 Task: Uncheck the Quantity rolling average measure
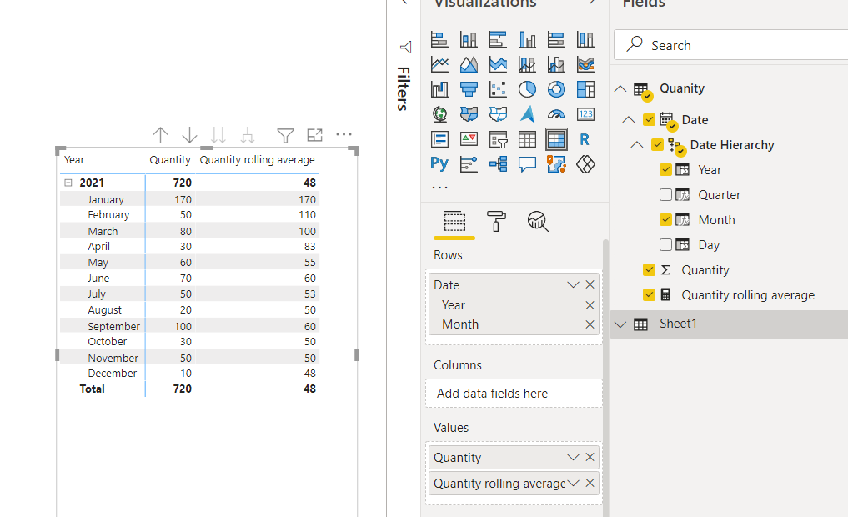649,294
